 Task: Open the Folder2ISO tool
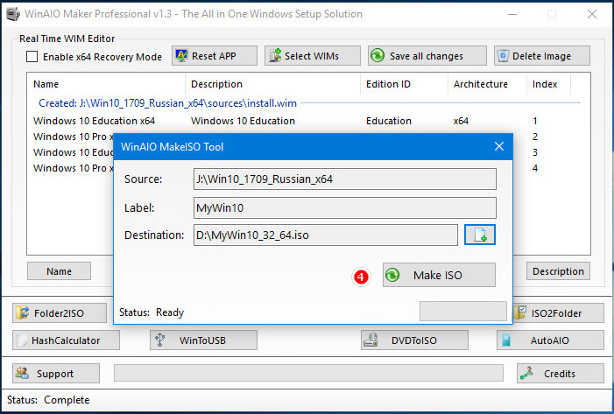(x=60, y=313)
